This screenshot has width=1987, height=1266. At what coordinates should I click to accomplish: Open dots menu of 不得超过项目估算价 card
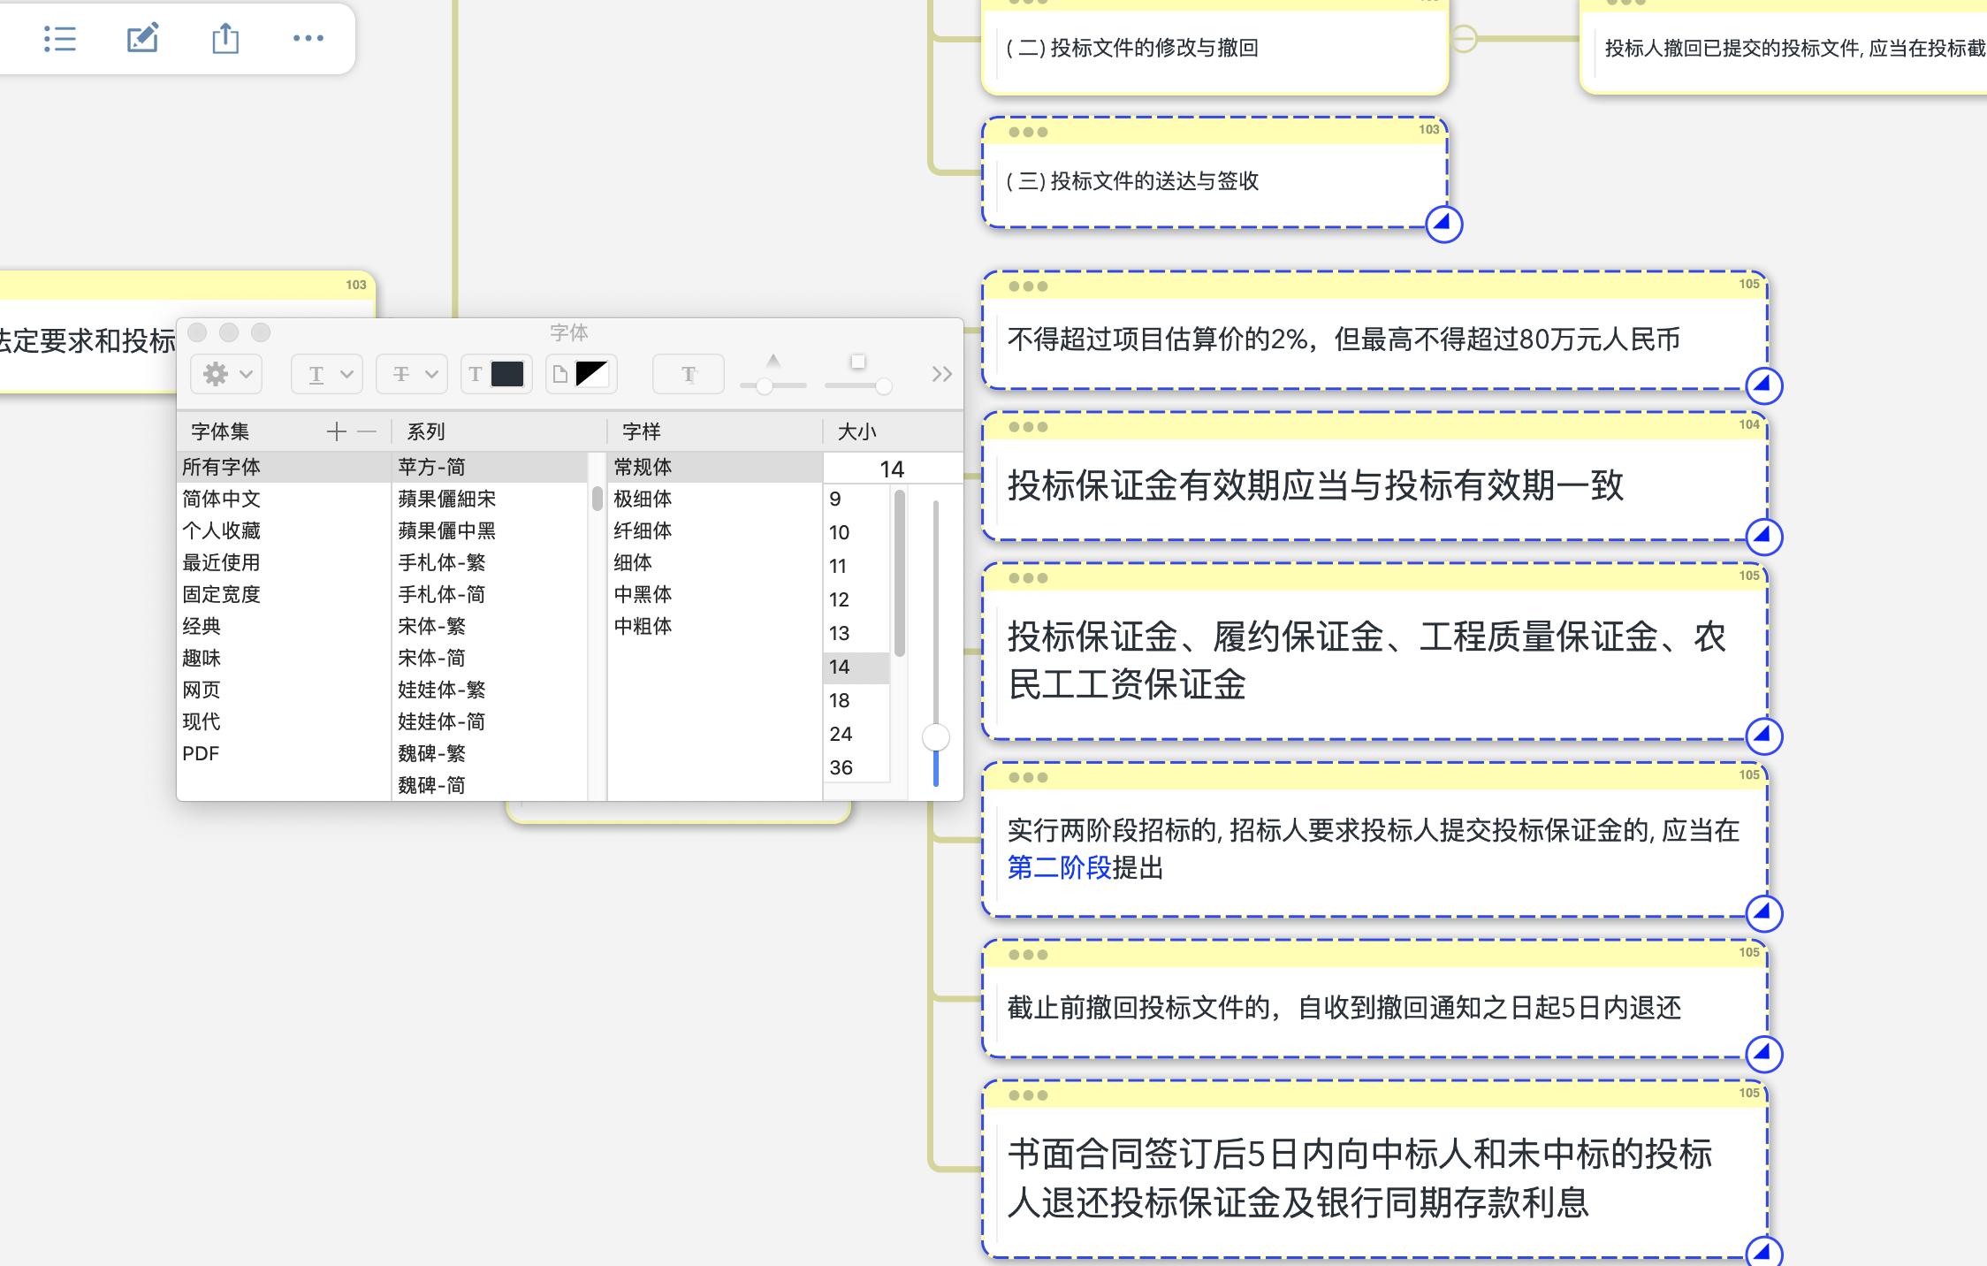click(x=1028, y=286)
